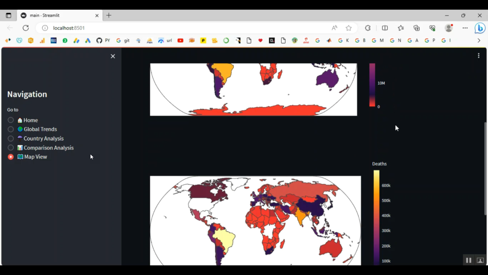Open the PMA bookmark

click(x=150, y=40)
